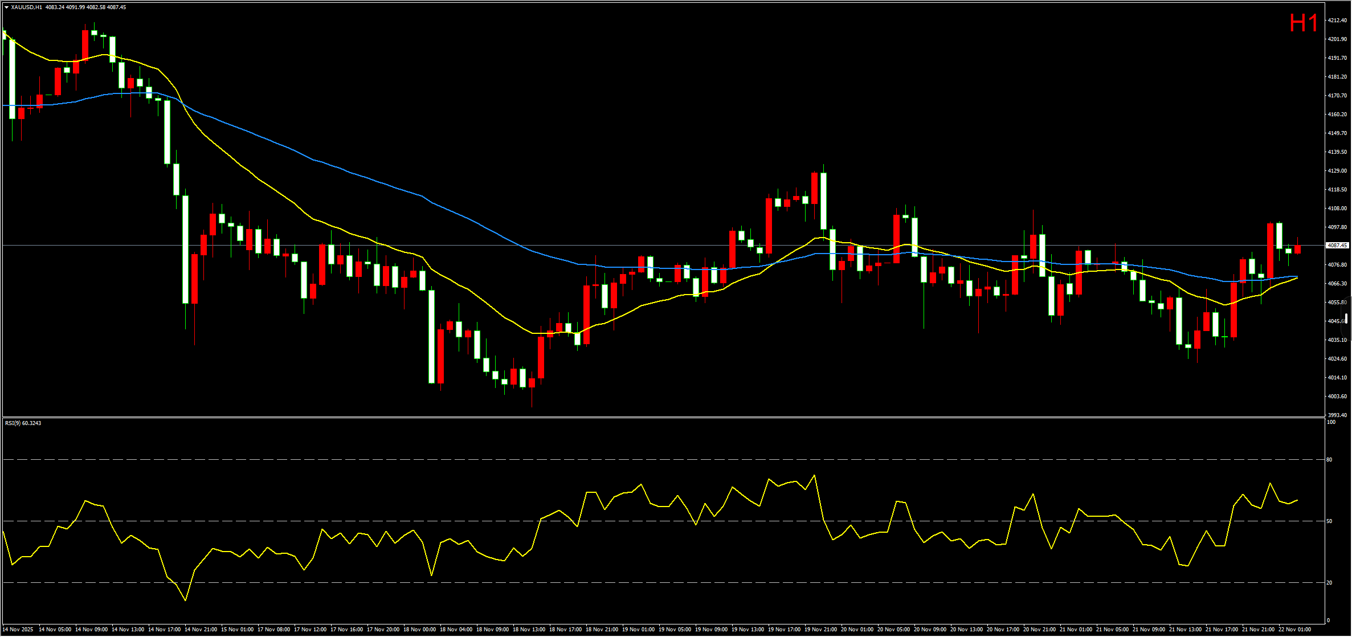The image size is (1352, 637).
Task: Click the 14 Nov 2025 date label
Action: click(18, 630)
